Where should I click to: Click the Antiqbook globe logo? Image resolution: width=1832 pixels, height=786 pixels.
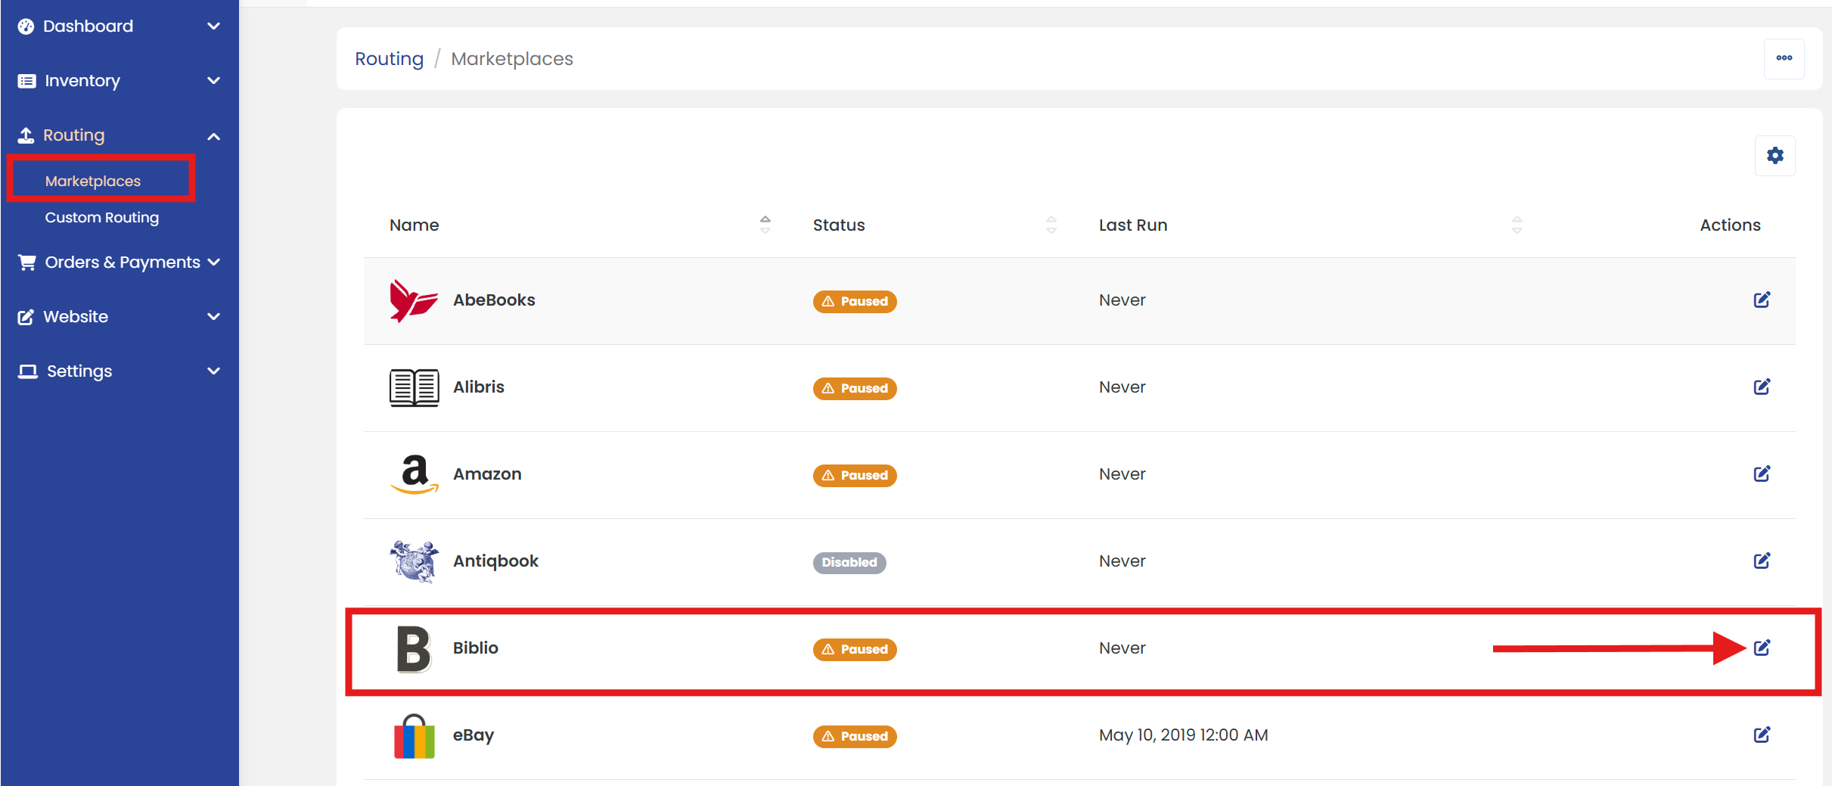pyautogui.click(x=415, y=561)
